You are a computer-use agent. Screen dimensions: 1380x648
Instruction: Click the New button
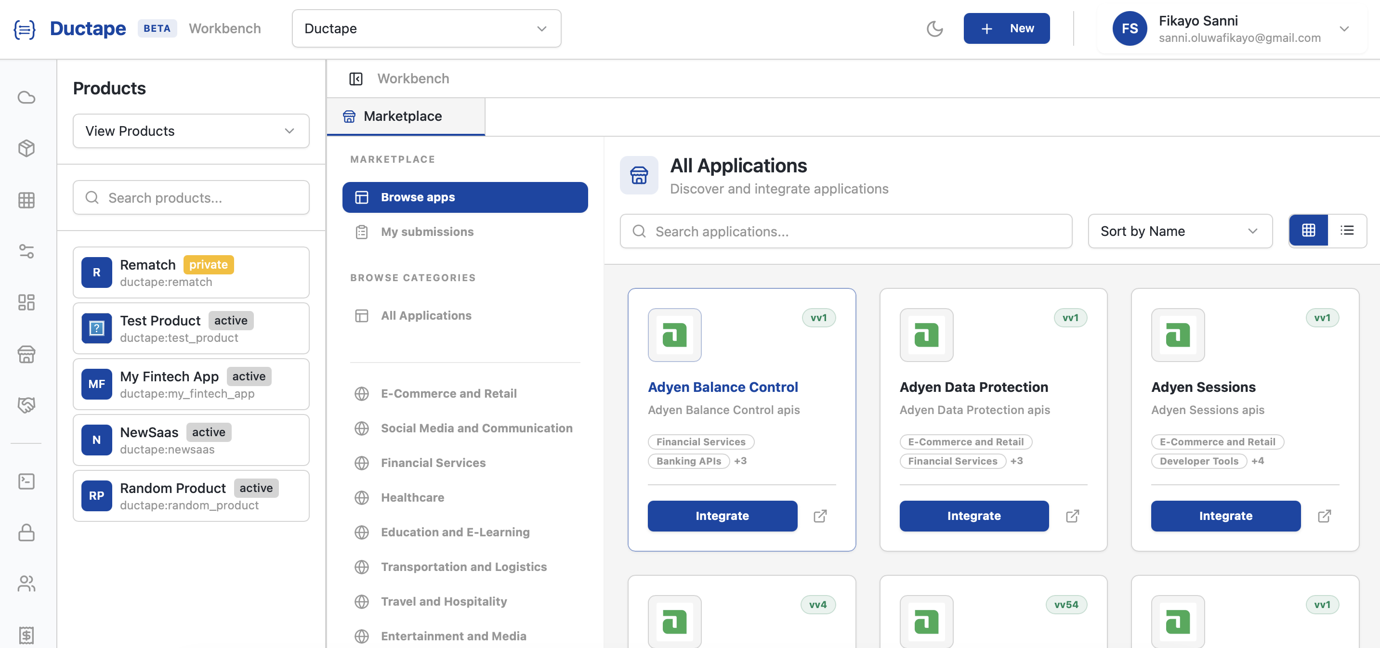click(1006, 28)
